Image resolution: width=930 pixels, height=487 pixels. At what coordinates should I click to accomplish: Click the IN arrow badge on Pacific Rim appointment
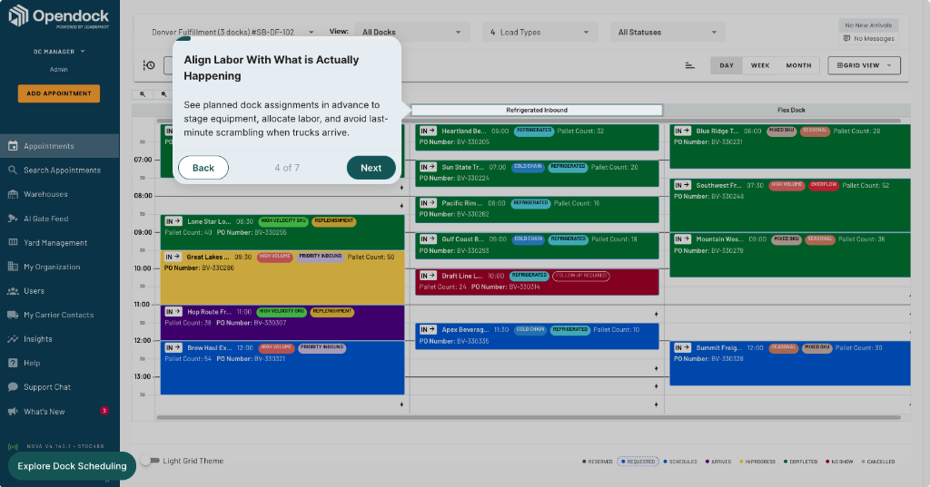(x=428, y=203)
